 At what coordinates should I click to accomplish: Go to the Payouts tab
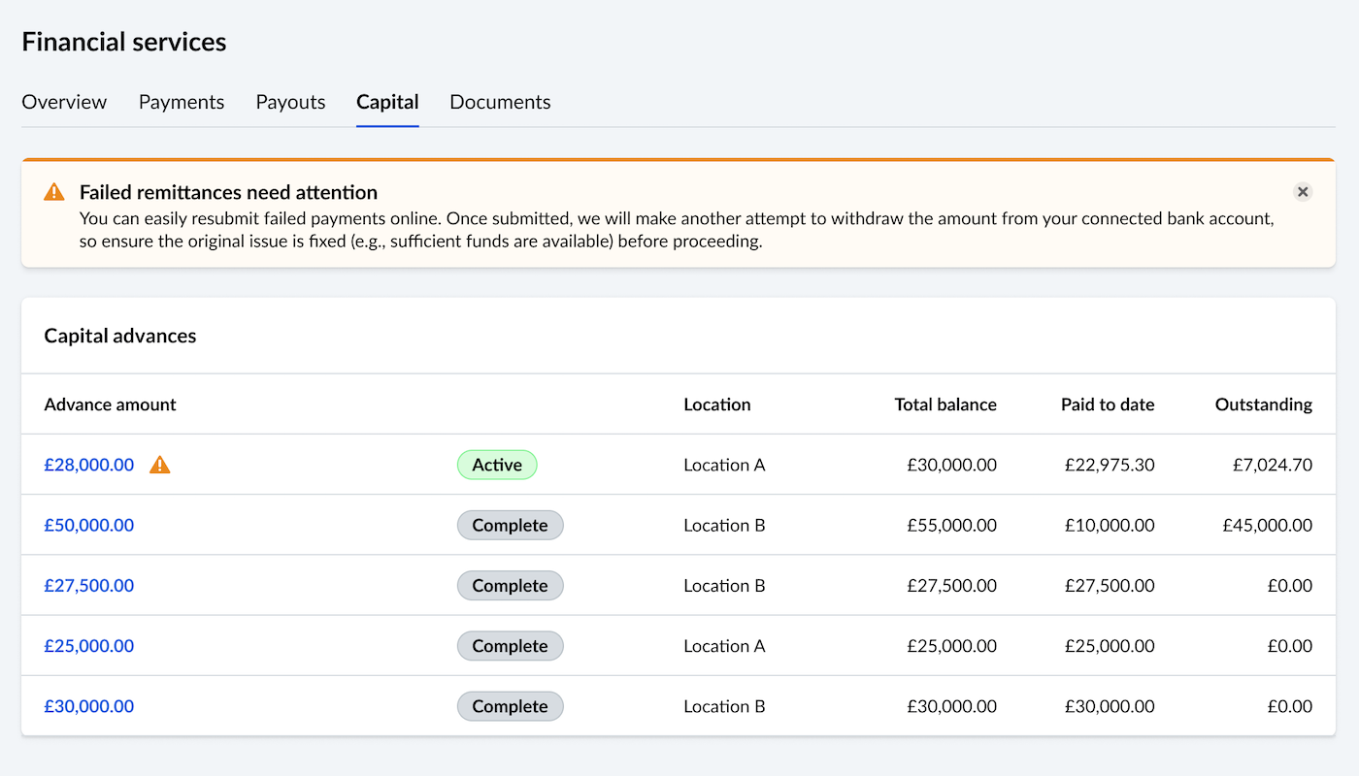pos(290,102)
